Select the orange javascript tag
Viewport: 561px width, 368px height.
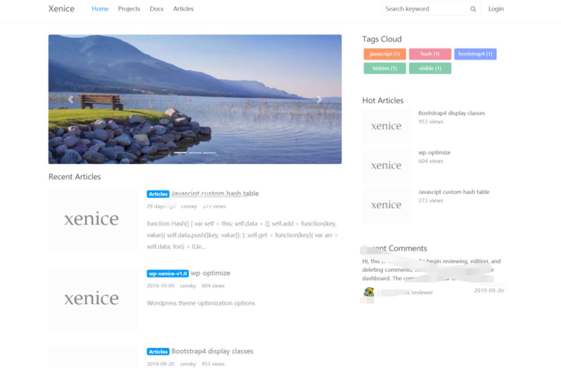click(385, 54)
